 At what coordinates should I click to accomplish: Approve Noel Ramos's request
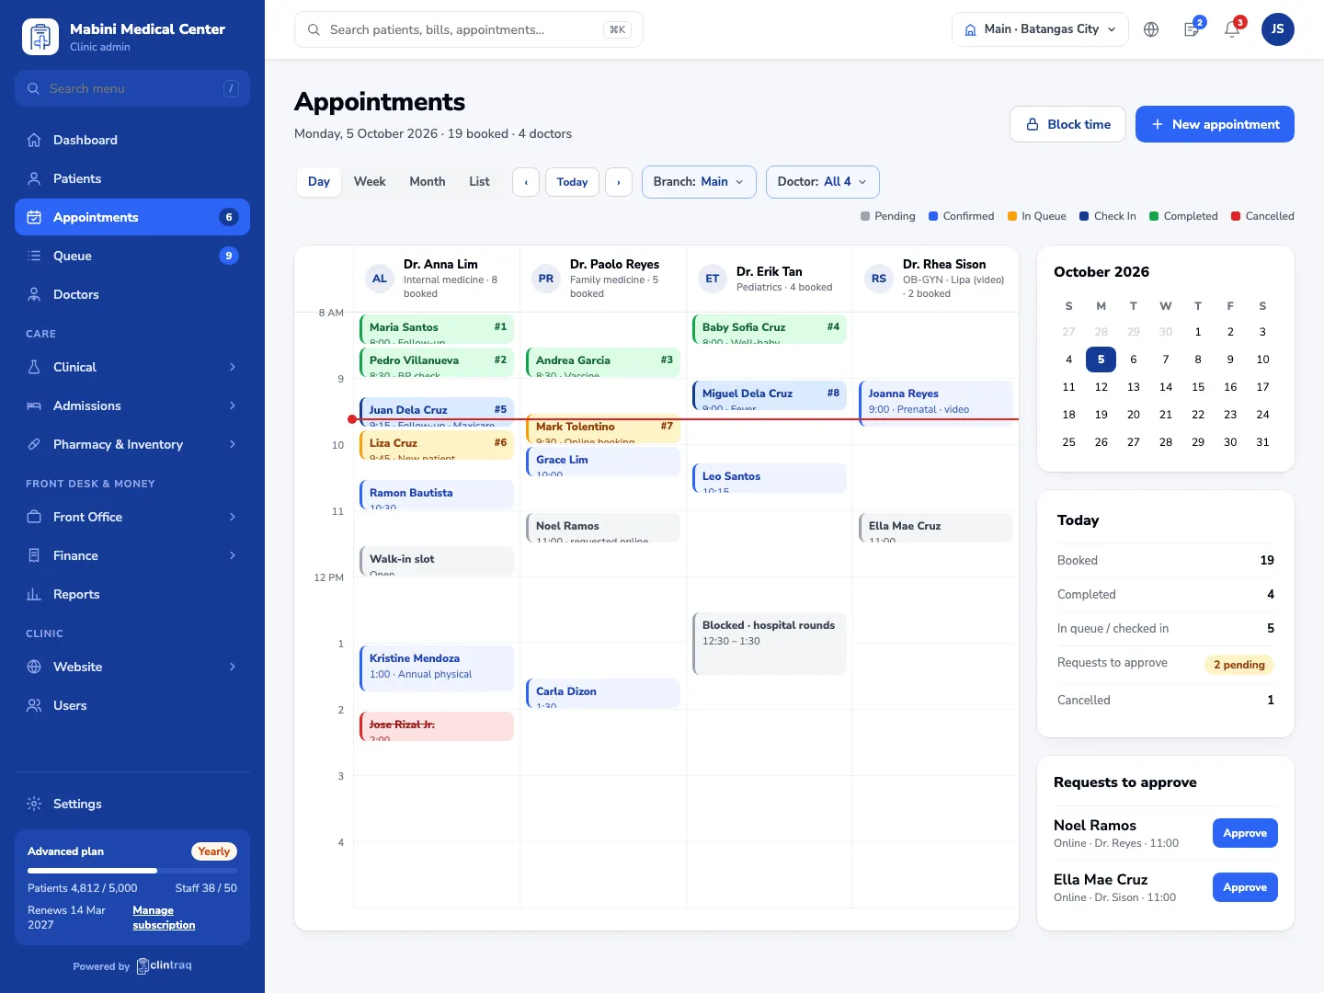click(x=1245, y=833)
